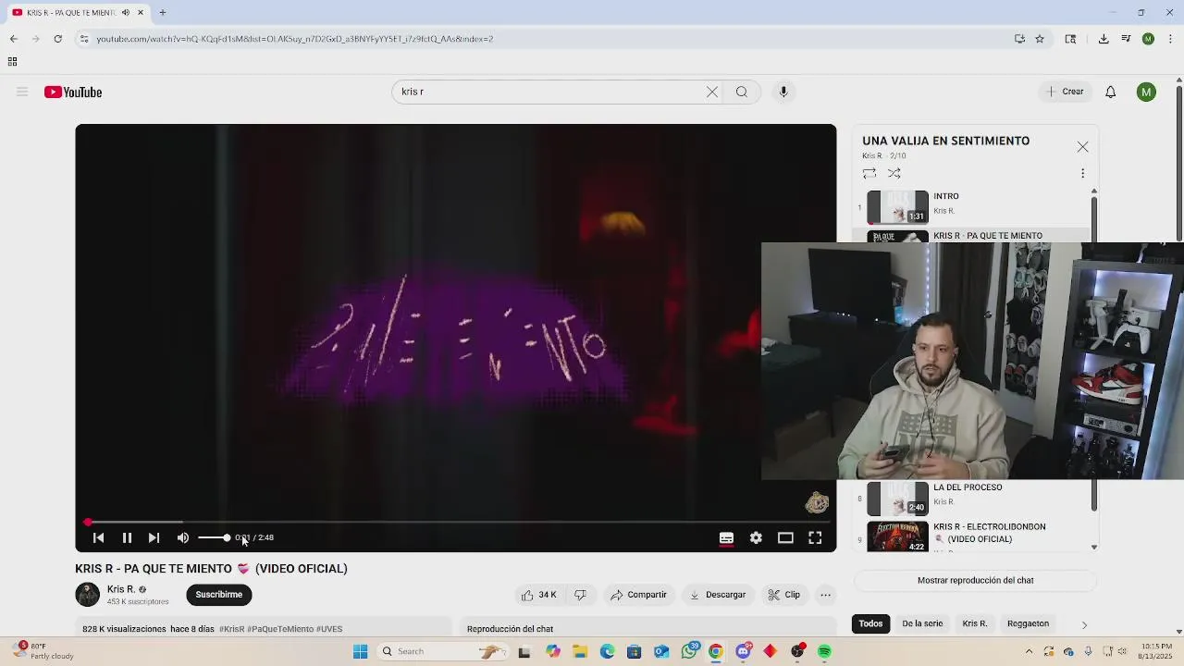
Task: Go to the YouTube home logo
Action: point(73,92)
